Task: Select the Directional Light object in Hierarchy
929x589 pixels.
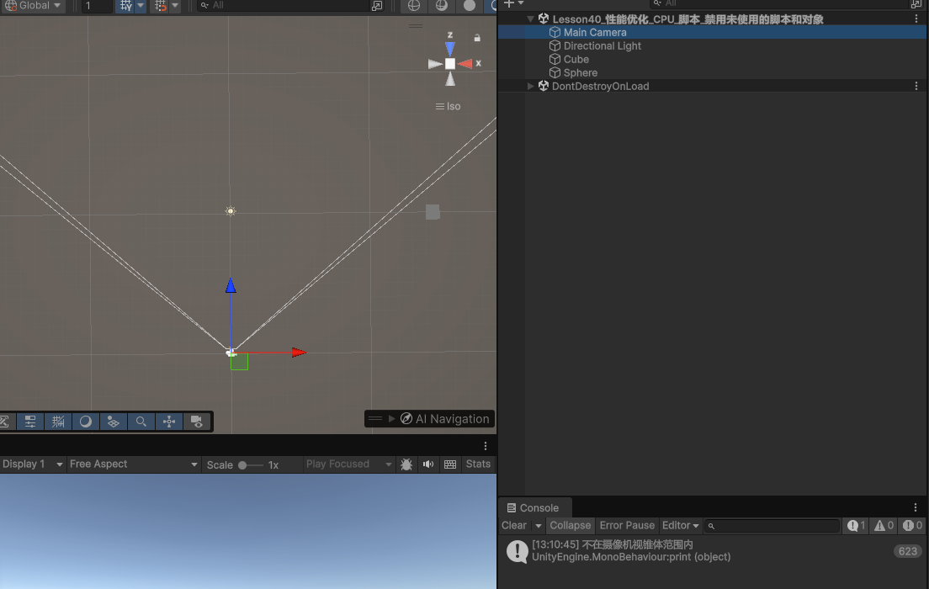Action: tap(602, 46)
